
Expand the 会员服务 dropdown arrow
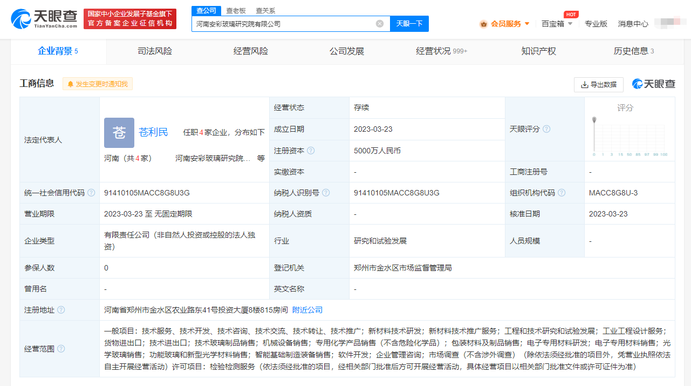(527, 24)
